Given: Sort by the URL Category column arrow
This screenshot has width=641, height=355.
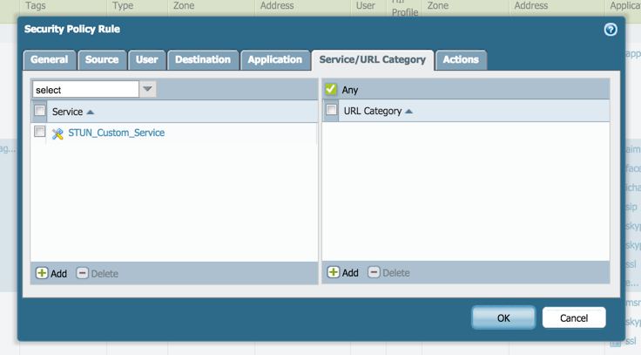Looking at the screenshot, I should coord(408,112).
